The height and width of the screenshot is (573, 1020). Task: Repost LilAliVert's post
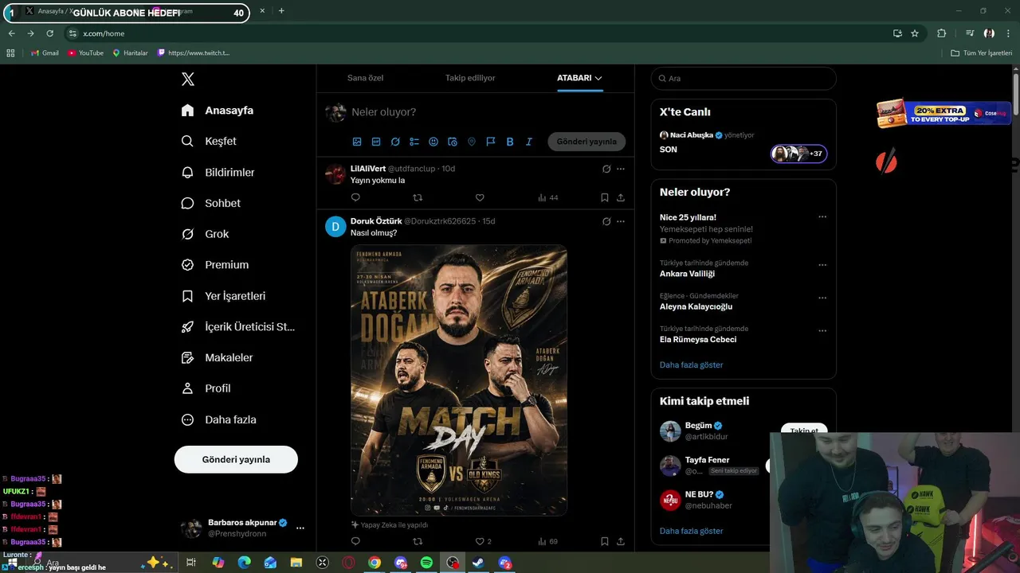[x=418, y=197]
